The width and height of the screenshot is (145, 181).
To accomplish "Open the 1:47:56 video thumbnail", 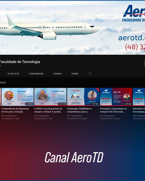I will tap(83, 97).
